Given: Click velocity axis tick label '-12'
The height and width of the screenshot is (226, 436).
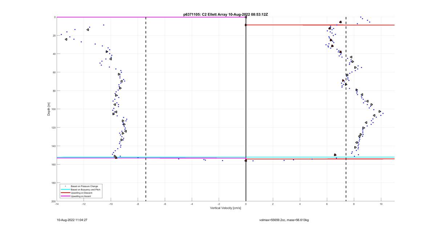Looking at the screenshot, I should coord(84,204).
